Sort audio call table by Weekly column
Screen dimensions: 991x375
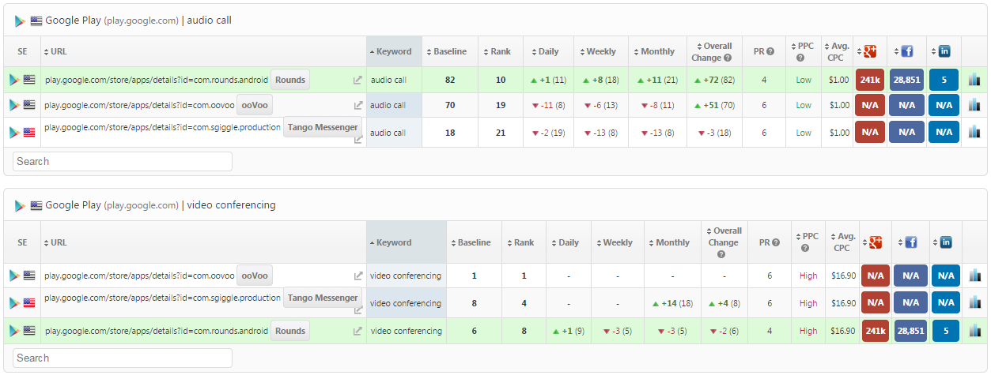point(601,51)
